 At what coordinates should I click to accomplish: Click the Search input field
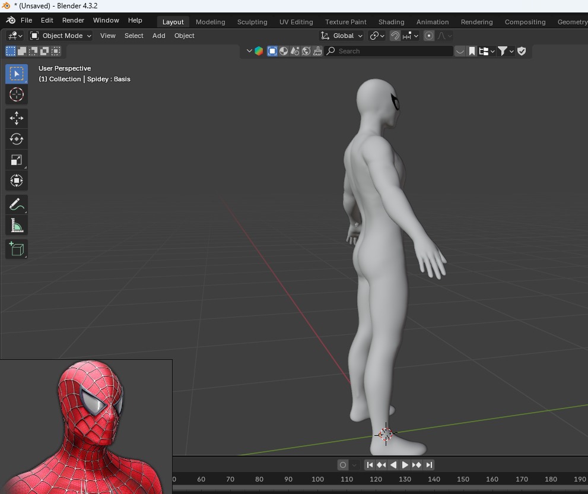pos(389,51)
